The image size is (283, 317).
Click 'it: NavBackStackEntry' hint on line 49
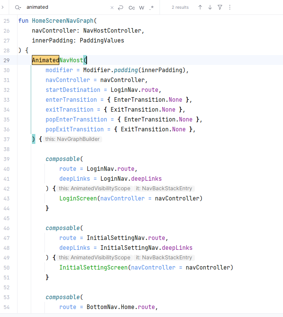click(164, 257)
